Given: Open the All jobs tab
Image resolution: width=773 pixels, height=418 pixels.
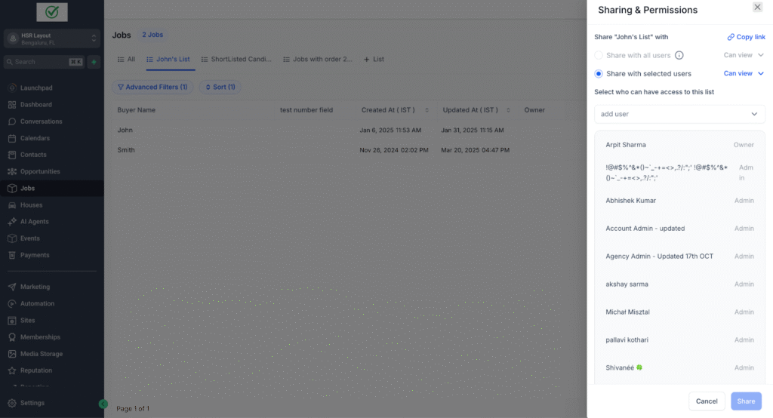Looking at the screenshot, I should 126,59.
